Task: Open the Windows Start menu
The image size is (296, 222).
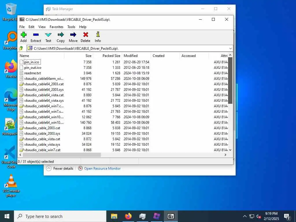Action: tap(7, 216)
